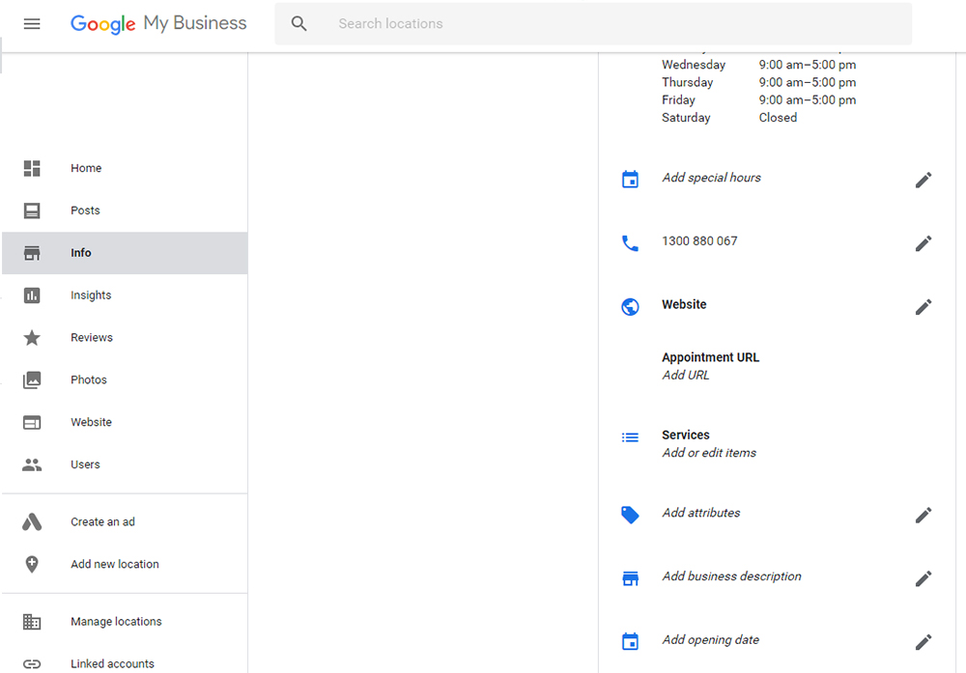Click Add opening date

click(711, 640)
